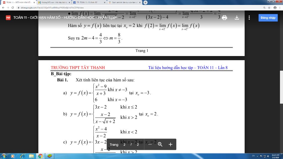This screenshot has width=283, height=159.
Task: Close the TT- TOÁN 11 Facebook tab
Action: [105, 2]
